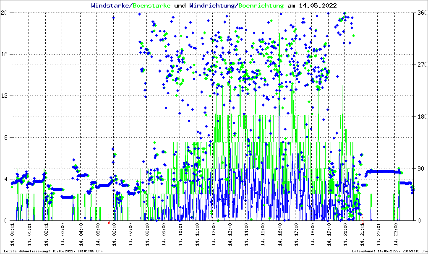Click the red "A" sunrise marker
The image size is (428, 254).
point(109,223)
